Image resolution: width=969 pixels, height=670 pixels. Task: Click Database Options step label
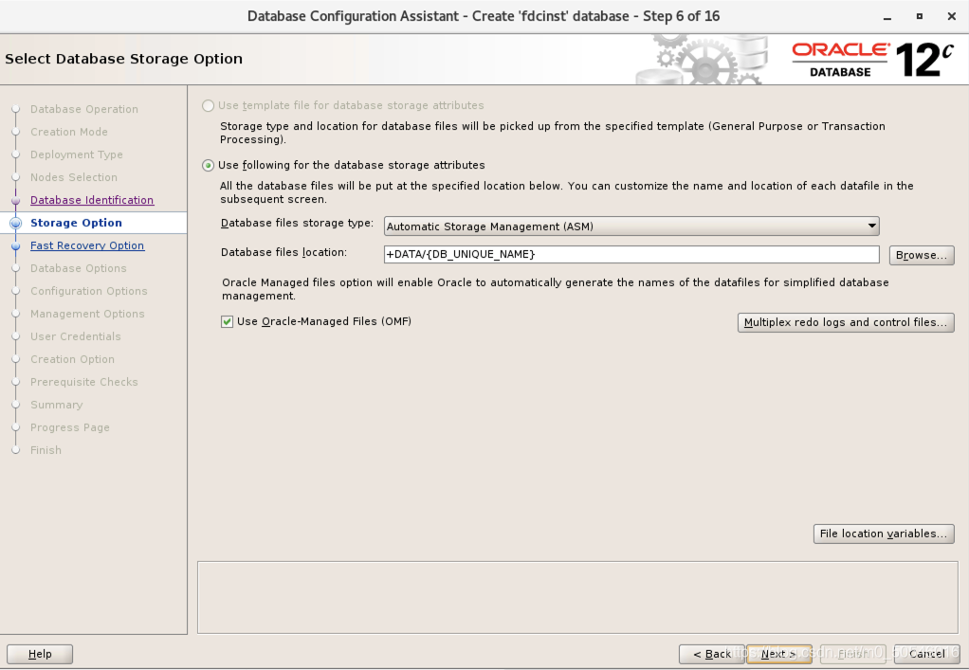coord(79,268)
